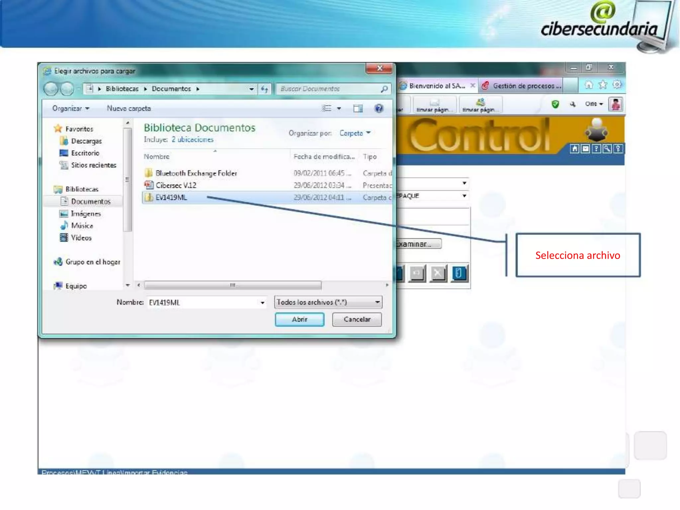Select Descargas in Favoritos

(x=86, y=141)
